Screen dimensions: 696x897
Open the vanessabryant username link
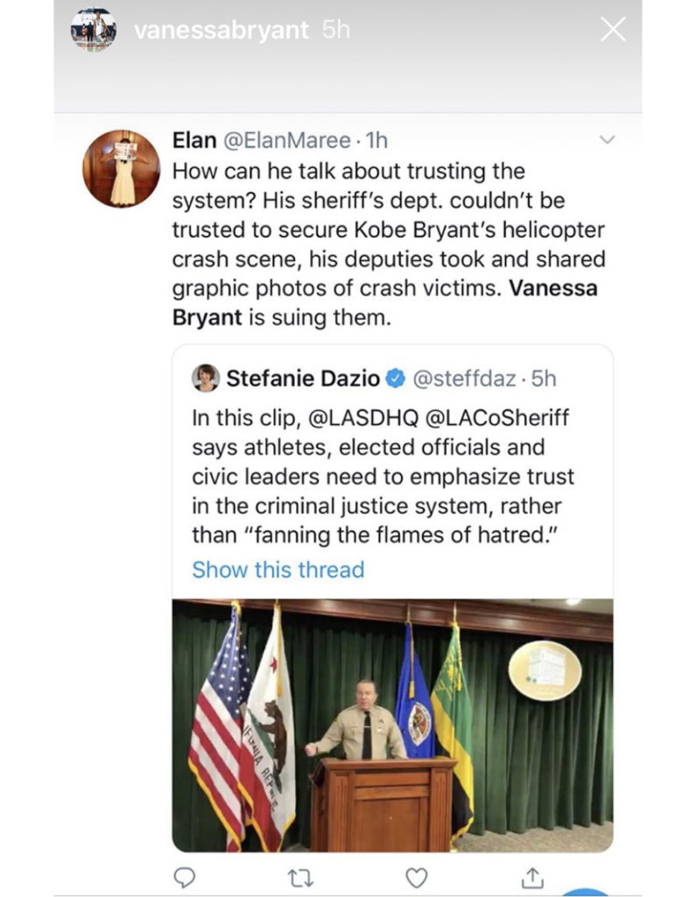221,30
